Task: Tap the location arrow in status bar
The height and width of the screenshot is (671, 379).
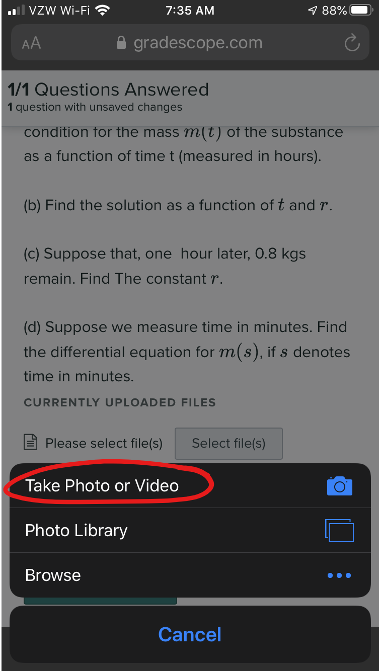Action: (312, 11)
